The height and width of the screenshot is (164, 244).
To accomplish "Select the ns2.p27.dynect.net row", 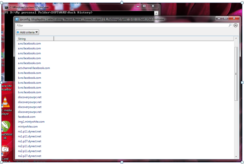I will pyautogui.click(x=125, y=156).
